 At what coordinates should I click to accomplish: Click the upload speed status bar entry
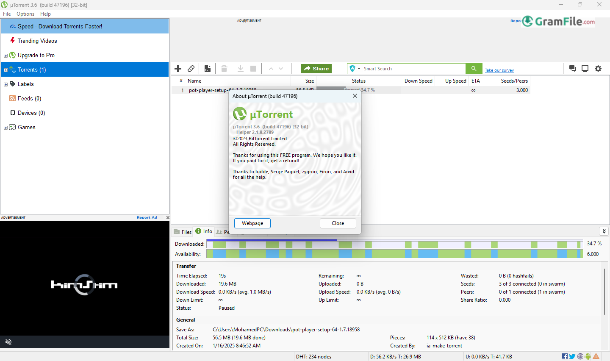pyautogui.click(x=488, y=356)
